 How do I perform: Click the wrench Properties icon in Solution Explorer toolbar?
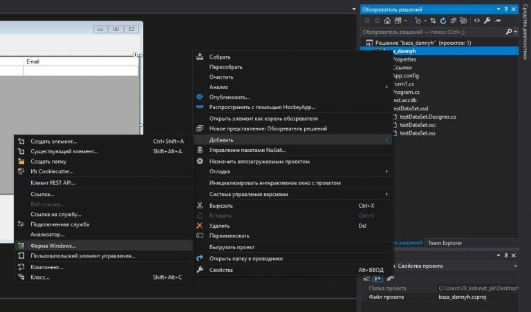(x=487, y=21)
